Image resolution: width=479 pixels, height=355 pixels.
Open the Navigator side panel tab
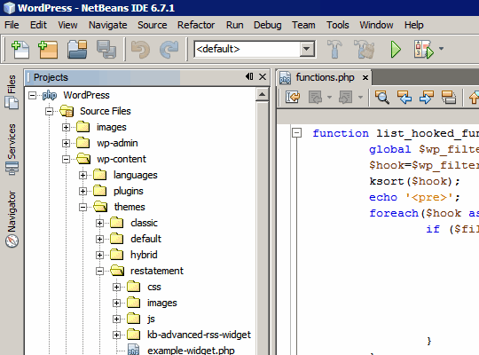(12, 219)
